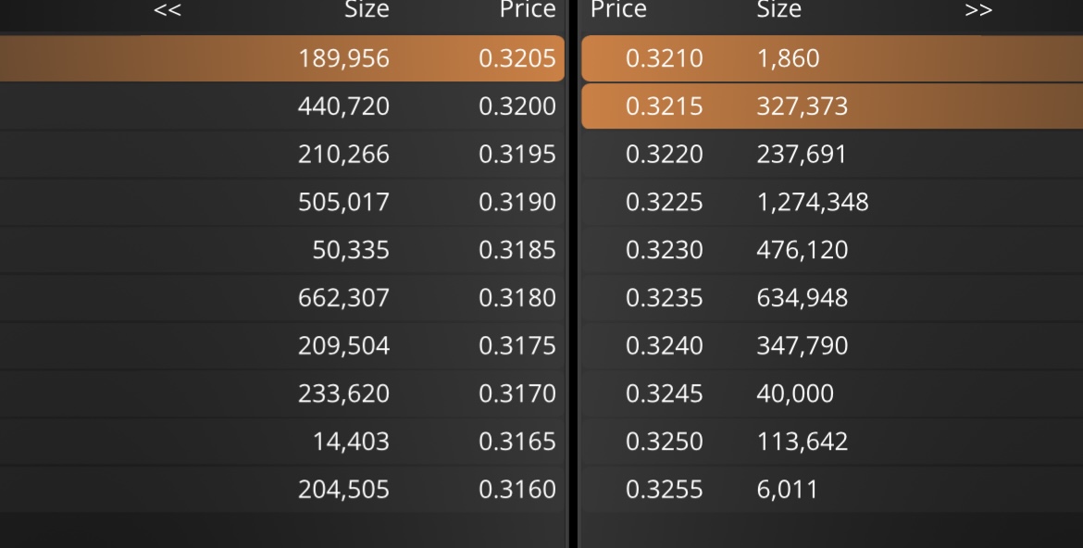Screen dimensions: 1083x548
Task: Select ask size 113,642
Action: (802, 441)
